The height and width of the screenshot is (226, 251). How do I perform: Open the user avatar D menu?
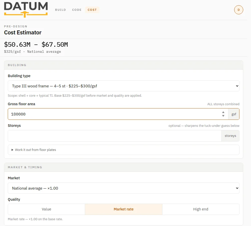coord(238,10)
